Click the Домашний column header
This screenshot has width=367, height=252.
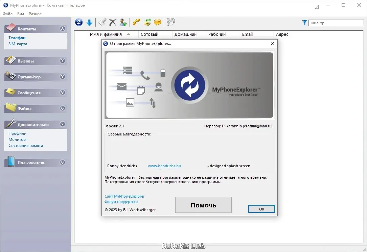tap(189, 34)
